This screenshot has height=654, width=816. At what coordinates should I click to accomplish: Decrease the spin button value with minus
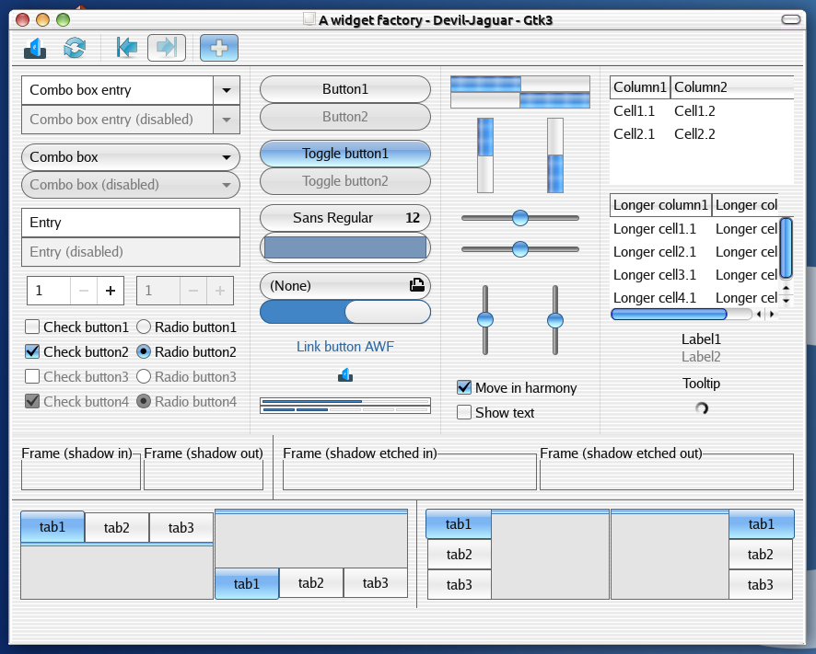pyautogui.click(x=84, y=291)
